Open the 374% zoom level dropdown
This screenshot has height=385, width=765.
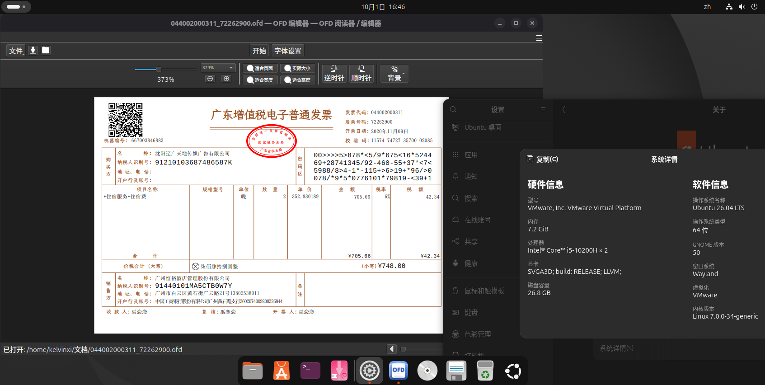point(218,68)
